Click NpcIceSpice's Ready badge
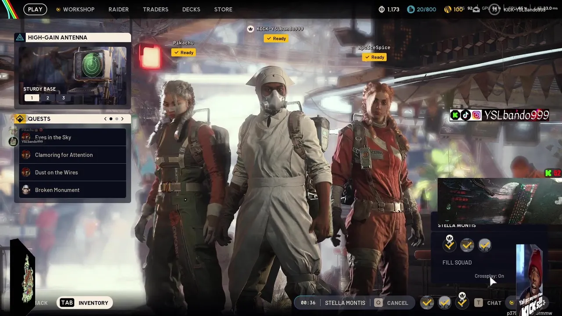Viewport: 562px width, 316px height. [x=375, y=57]
